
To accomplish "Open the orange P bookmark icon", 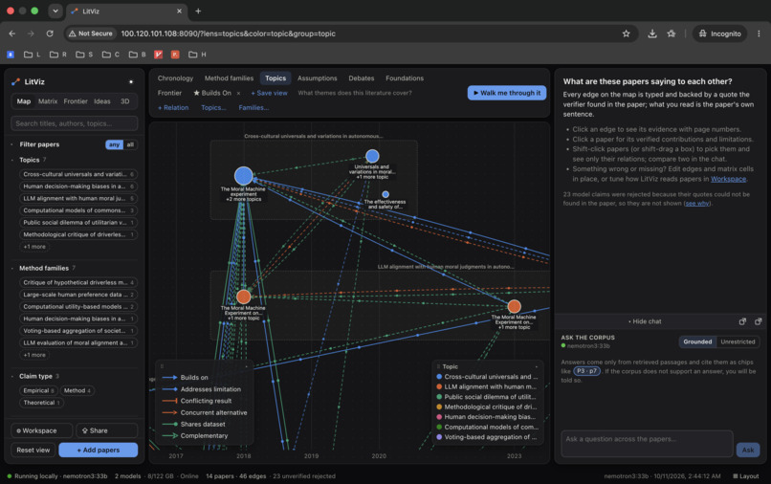I will click(175, 55).
